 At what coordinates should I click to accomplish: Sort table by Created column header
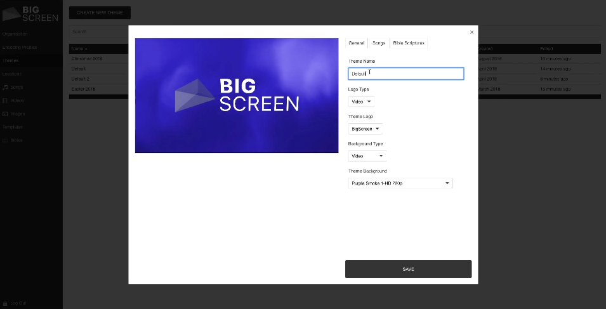(x=485, y=49)
